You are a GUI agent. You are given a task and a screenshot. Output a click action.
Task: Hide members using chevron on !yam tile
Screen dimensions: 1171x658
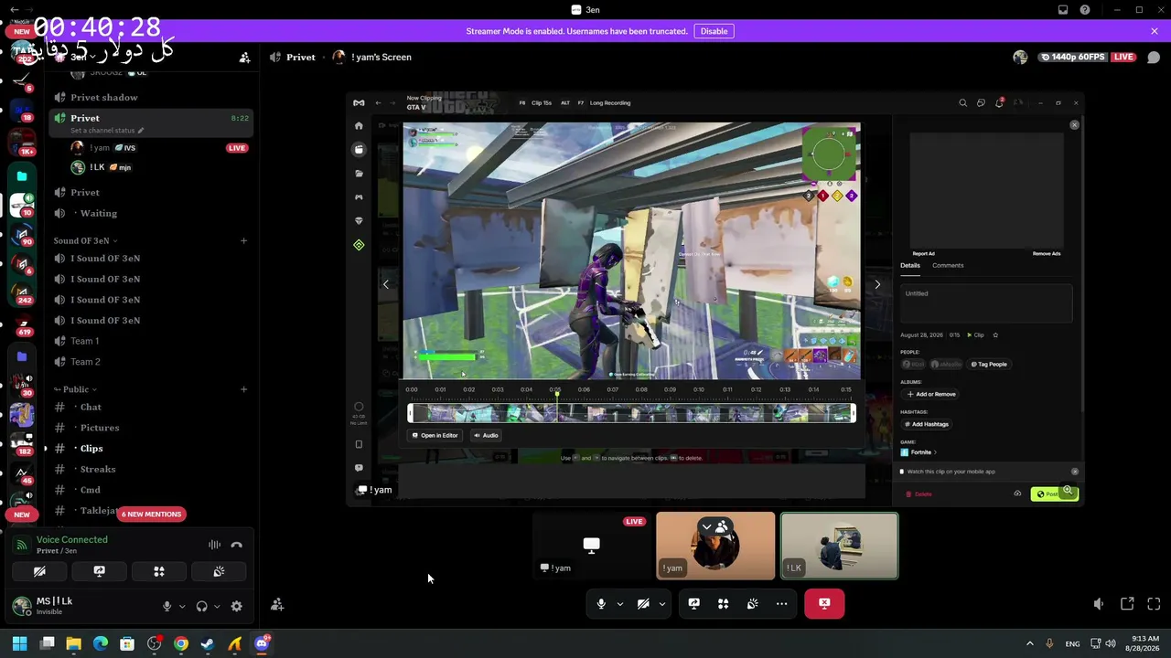[x=714, y=527]
